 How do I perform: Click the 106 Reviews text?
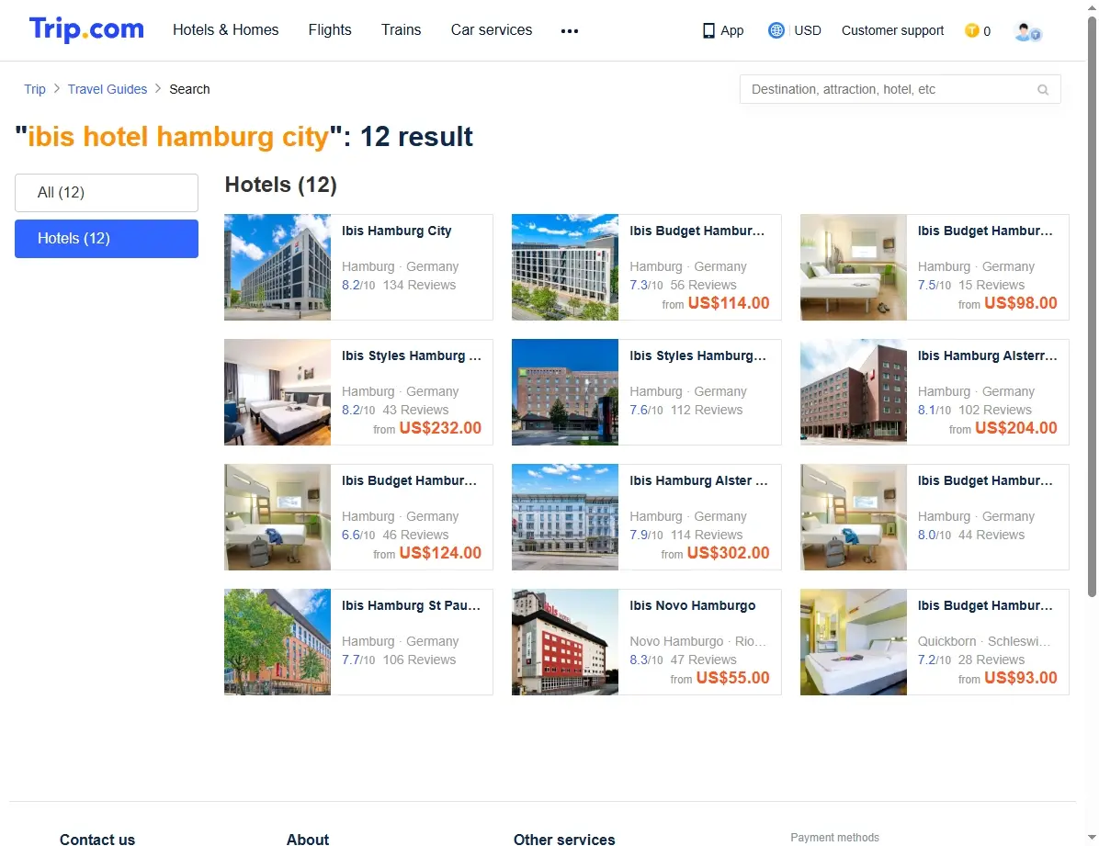pyautogui.click(x=419, y=660)
